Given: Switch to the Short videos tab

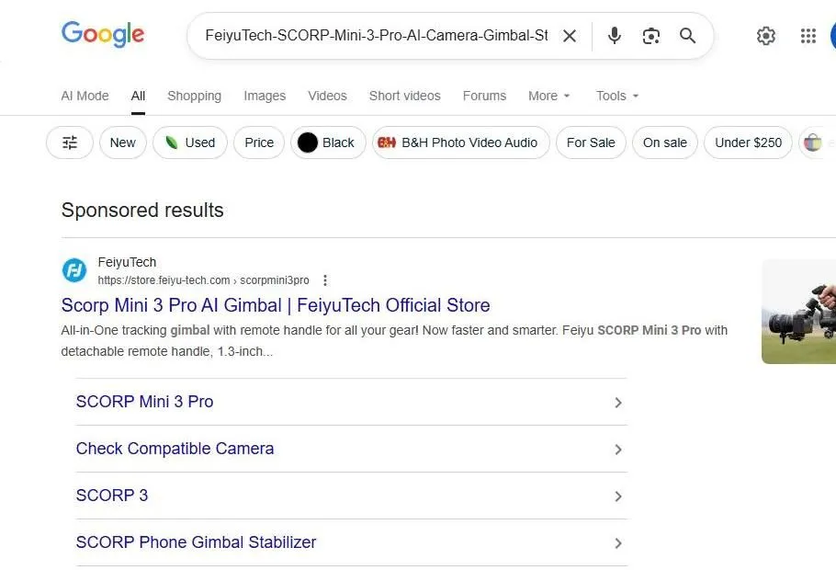Looking at the screenshot, I should point(404,96).
